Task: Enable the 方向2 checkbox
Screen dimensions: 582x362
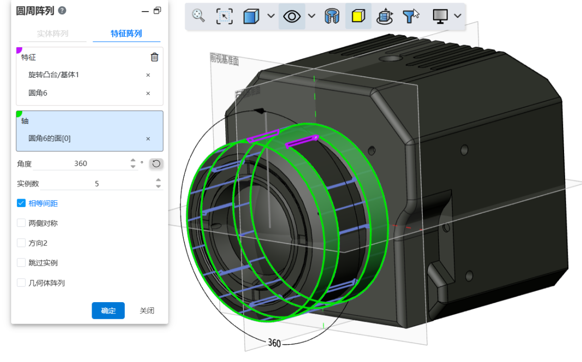Action: pos(21,243)
